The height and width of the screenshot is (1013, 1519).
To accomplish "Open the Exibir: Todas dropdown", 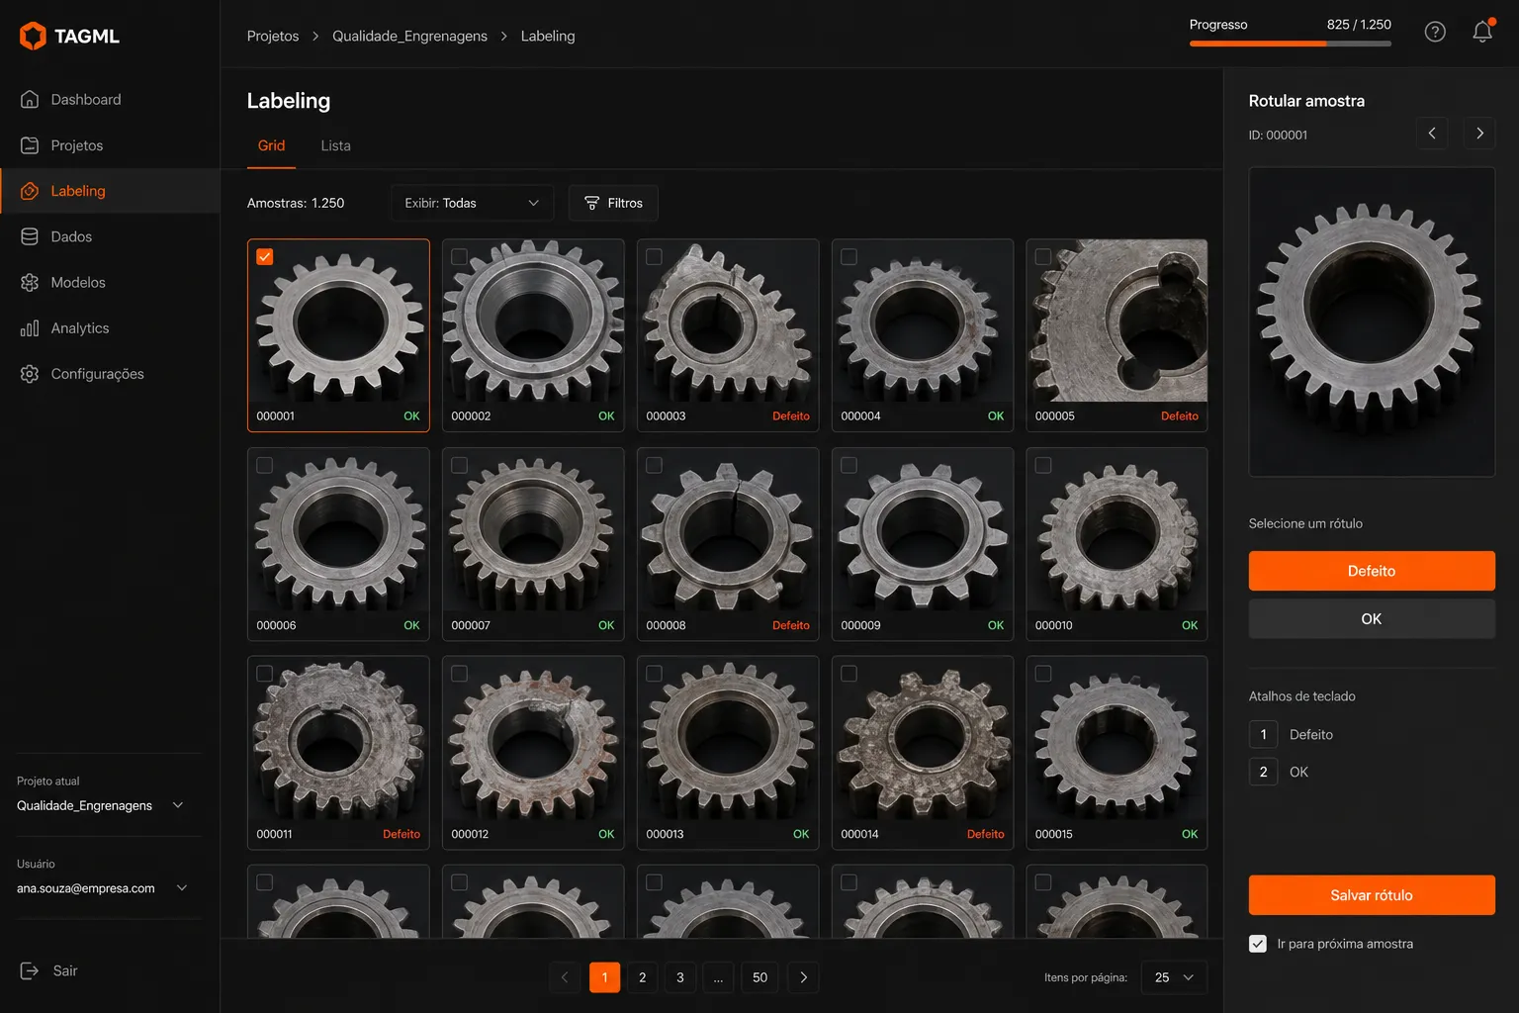I will [x=473, y=203].
